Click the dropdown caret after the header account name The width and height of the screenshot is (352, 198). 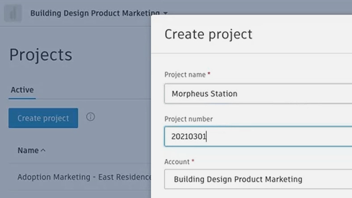tap(165, 13)
